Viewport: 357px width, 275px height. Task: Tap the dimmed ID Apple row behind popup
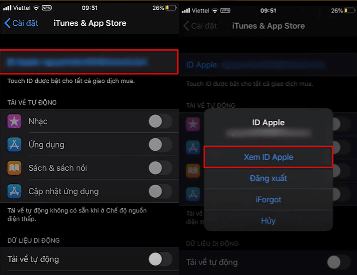(268, 65)
